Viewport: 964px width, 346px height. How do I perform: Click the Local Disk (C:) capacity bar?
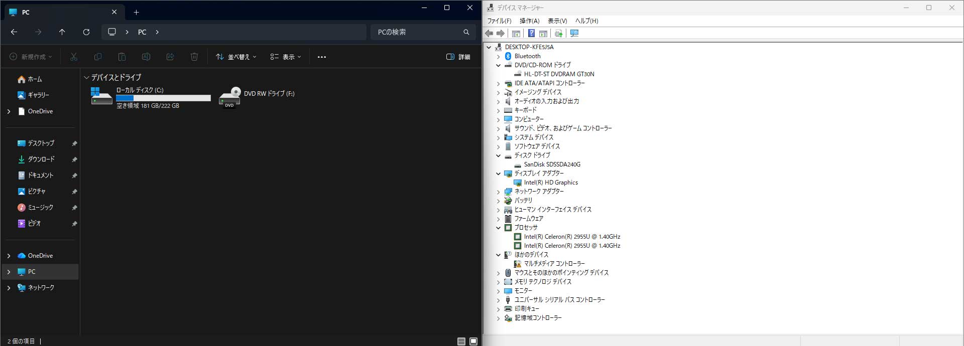click(x=163, y=98)
